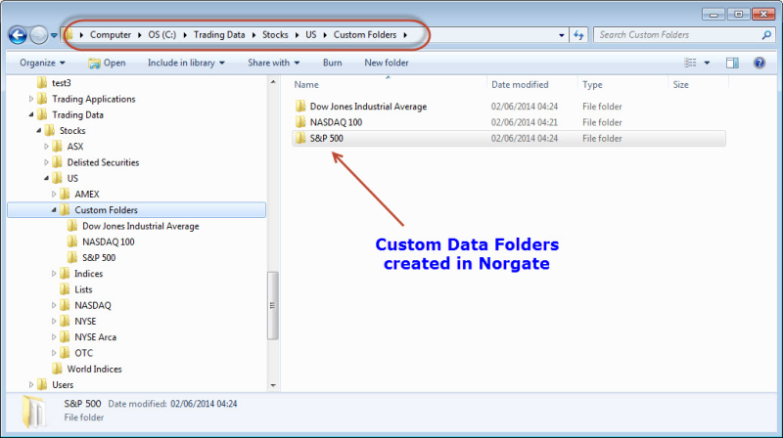Create a New folder
Image resolution: width=783 pixels, height=438 pixels.
386,63
